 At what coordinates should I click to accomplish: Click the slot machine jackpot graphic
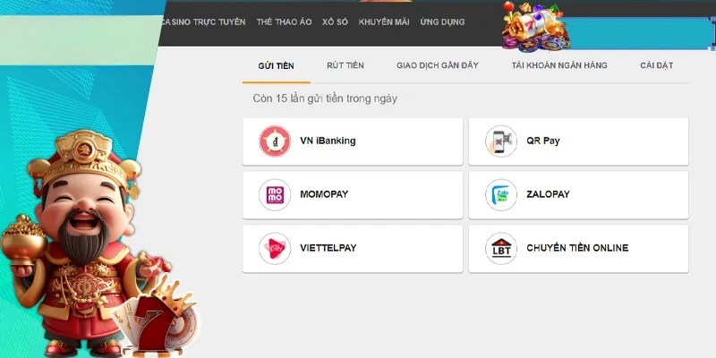[535, 28]
